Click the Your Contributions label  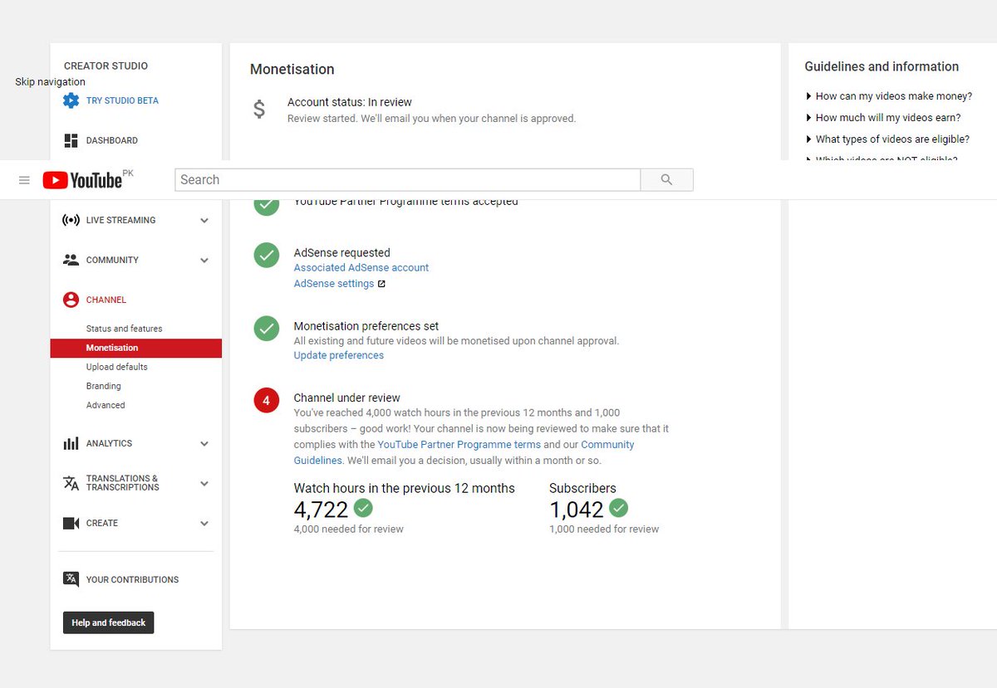[x=132, y=580]
